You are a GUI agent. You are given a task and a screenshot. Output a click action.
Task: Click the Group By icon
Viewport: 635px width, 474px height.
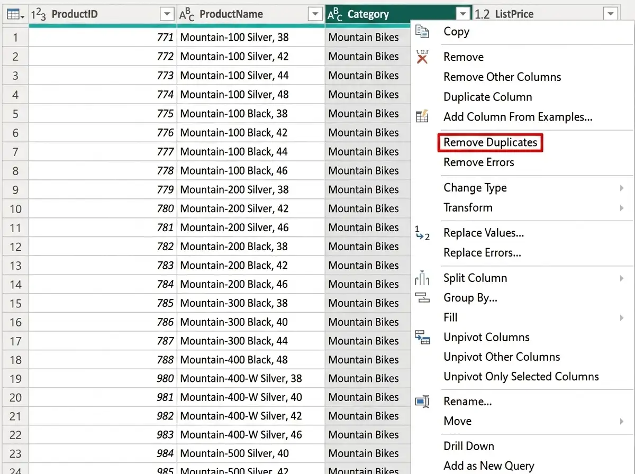click(x=422, y=298)
